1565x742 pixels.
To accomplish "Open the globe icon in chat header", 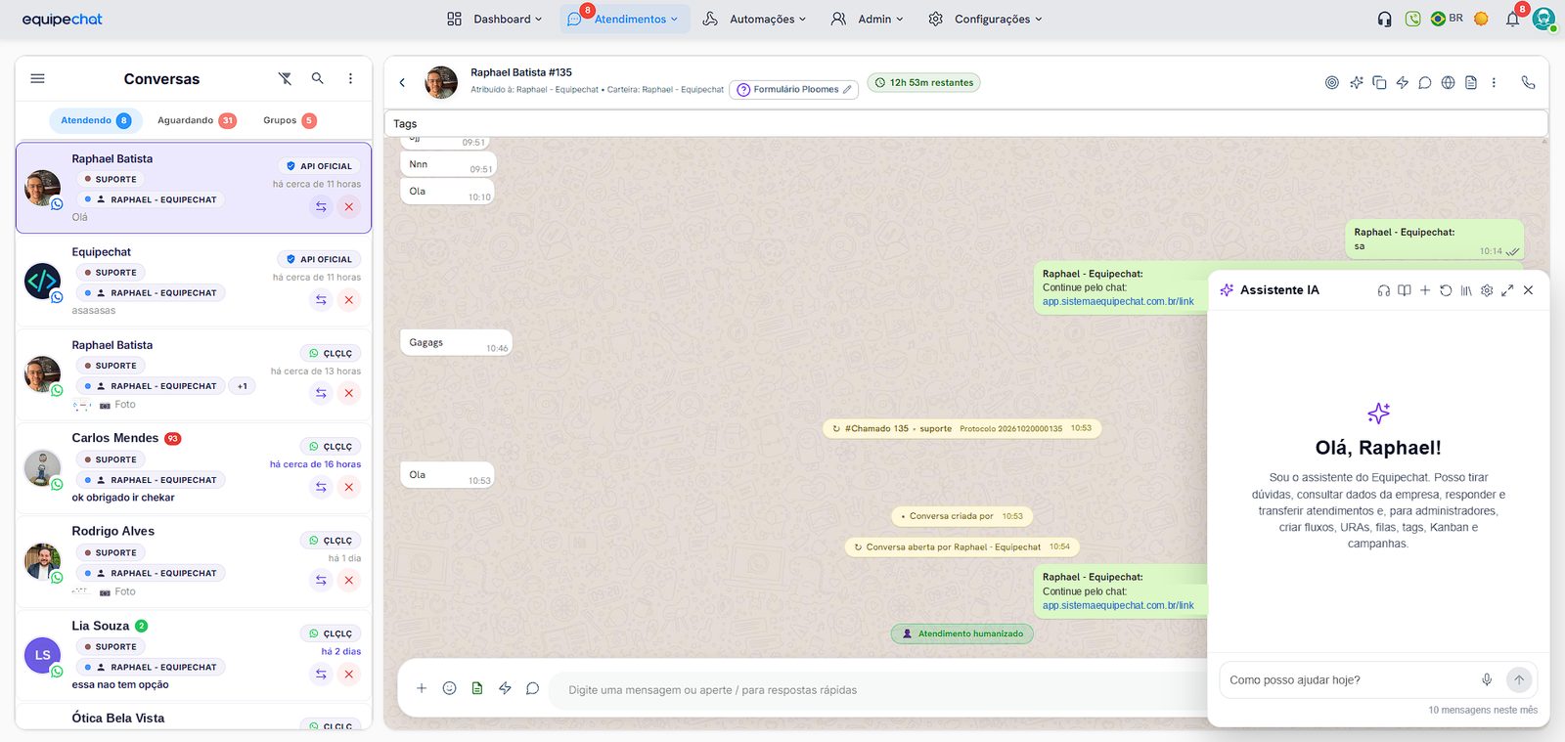I will (x=1448, y=83).
